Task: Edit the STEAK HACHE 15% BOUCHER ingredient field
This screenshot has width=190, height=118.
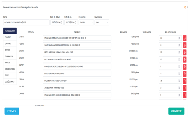Action: click(x=77, y=95)
